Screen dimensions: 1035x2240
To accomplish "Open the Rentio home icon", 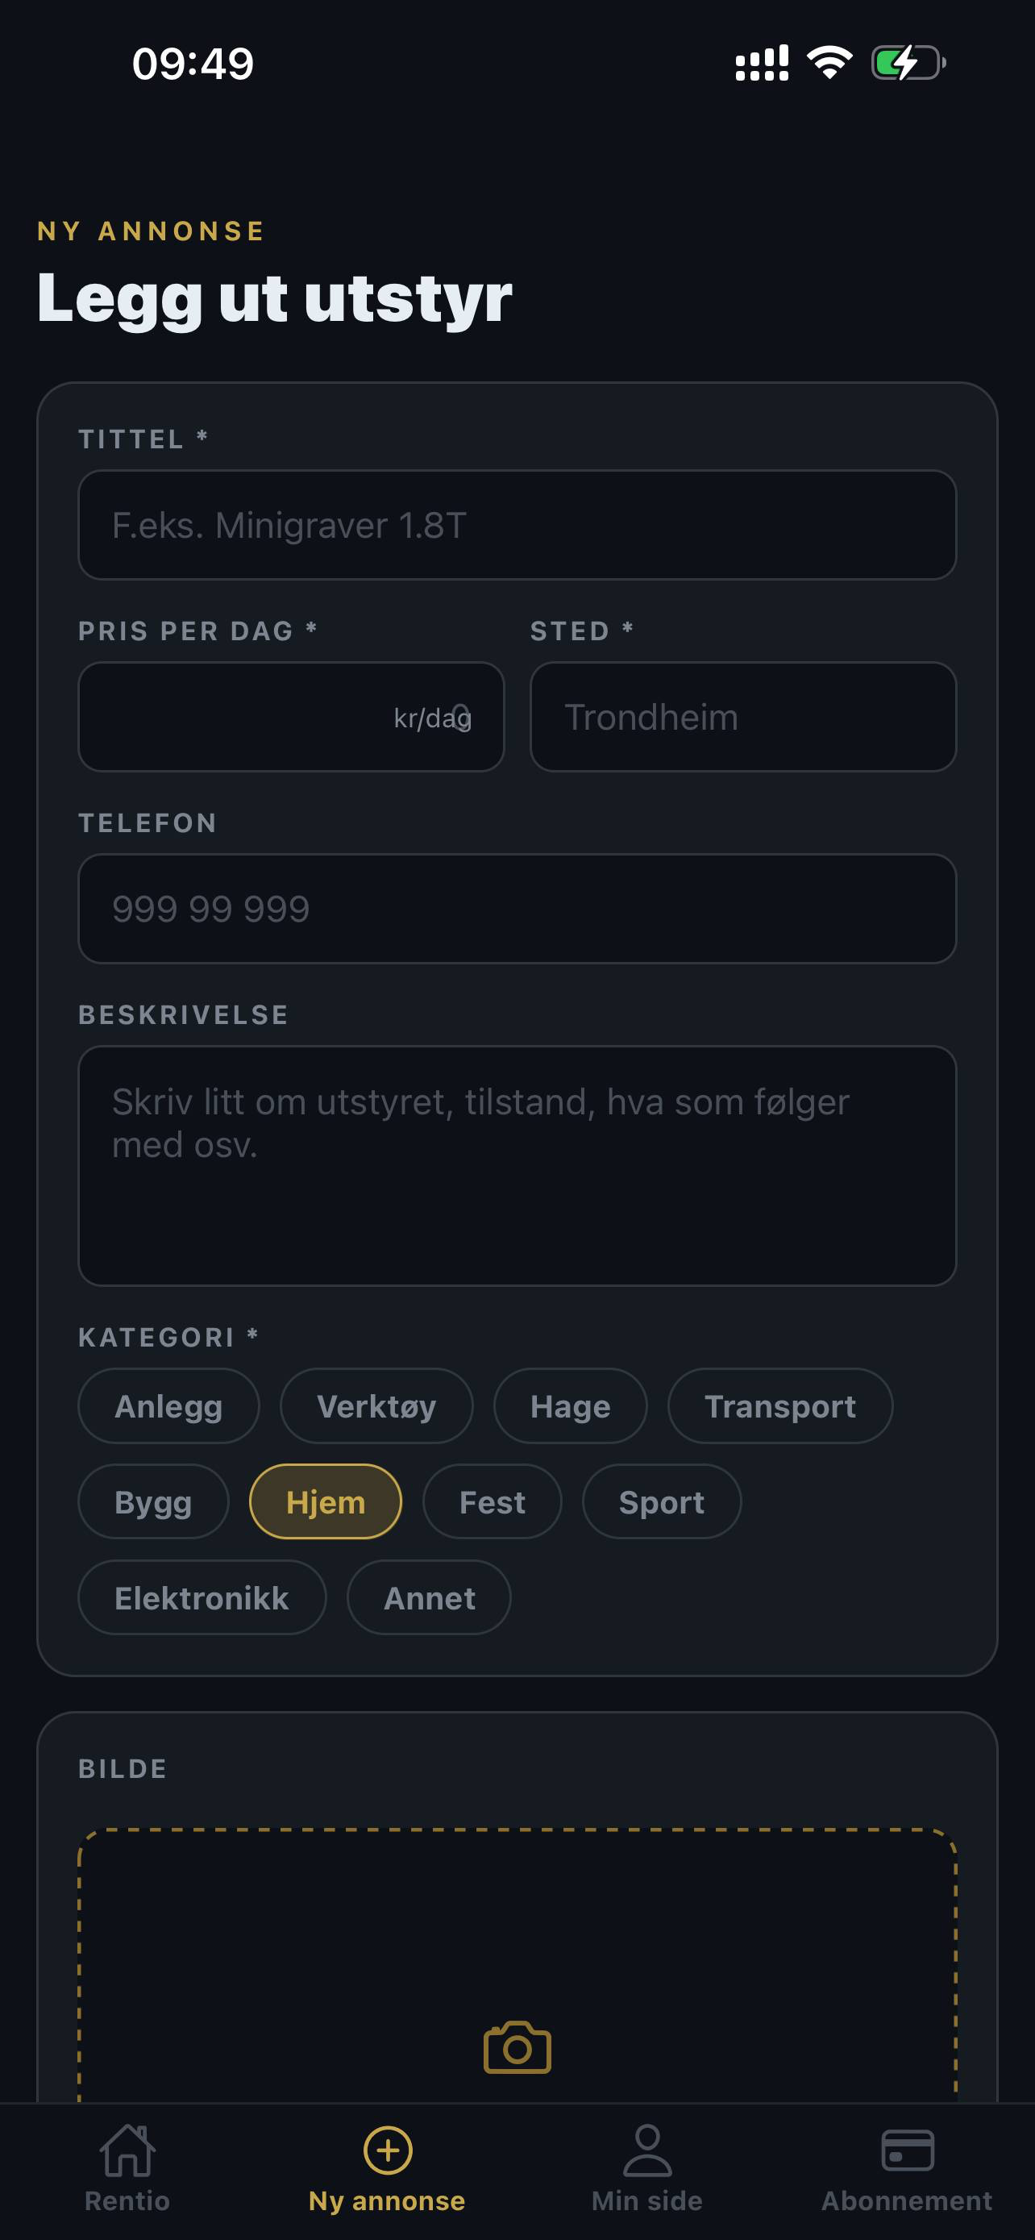I will click(127, 2150).
